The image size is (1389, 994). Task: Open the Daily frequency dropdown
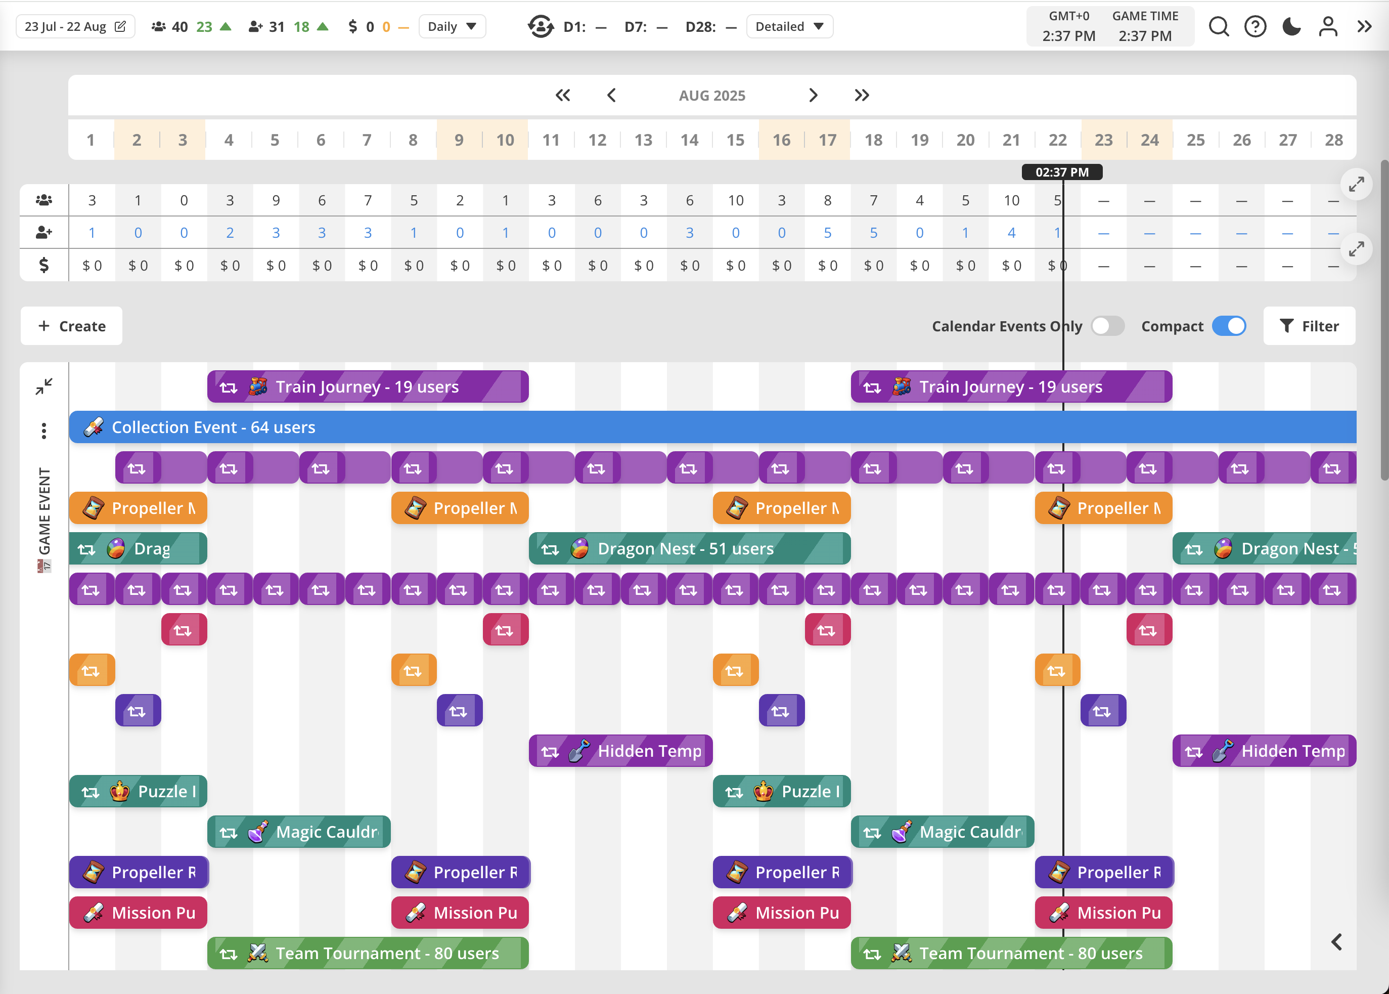452,26
